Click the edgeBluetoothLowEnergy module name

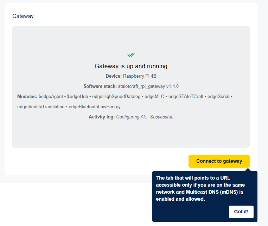(x=95, y=106)
